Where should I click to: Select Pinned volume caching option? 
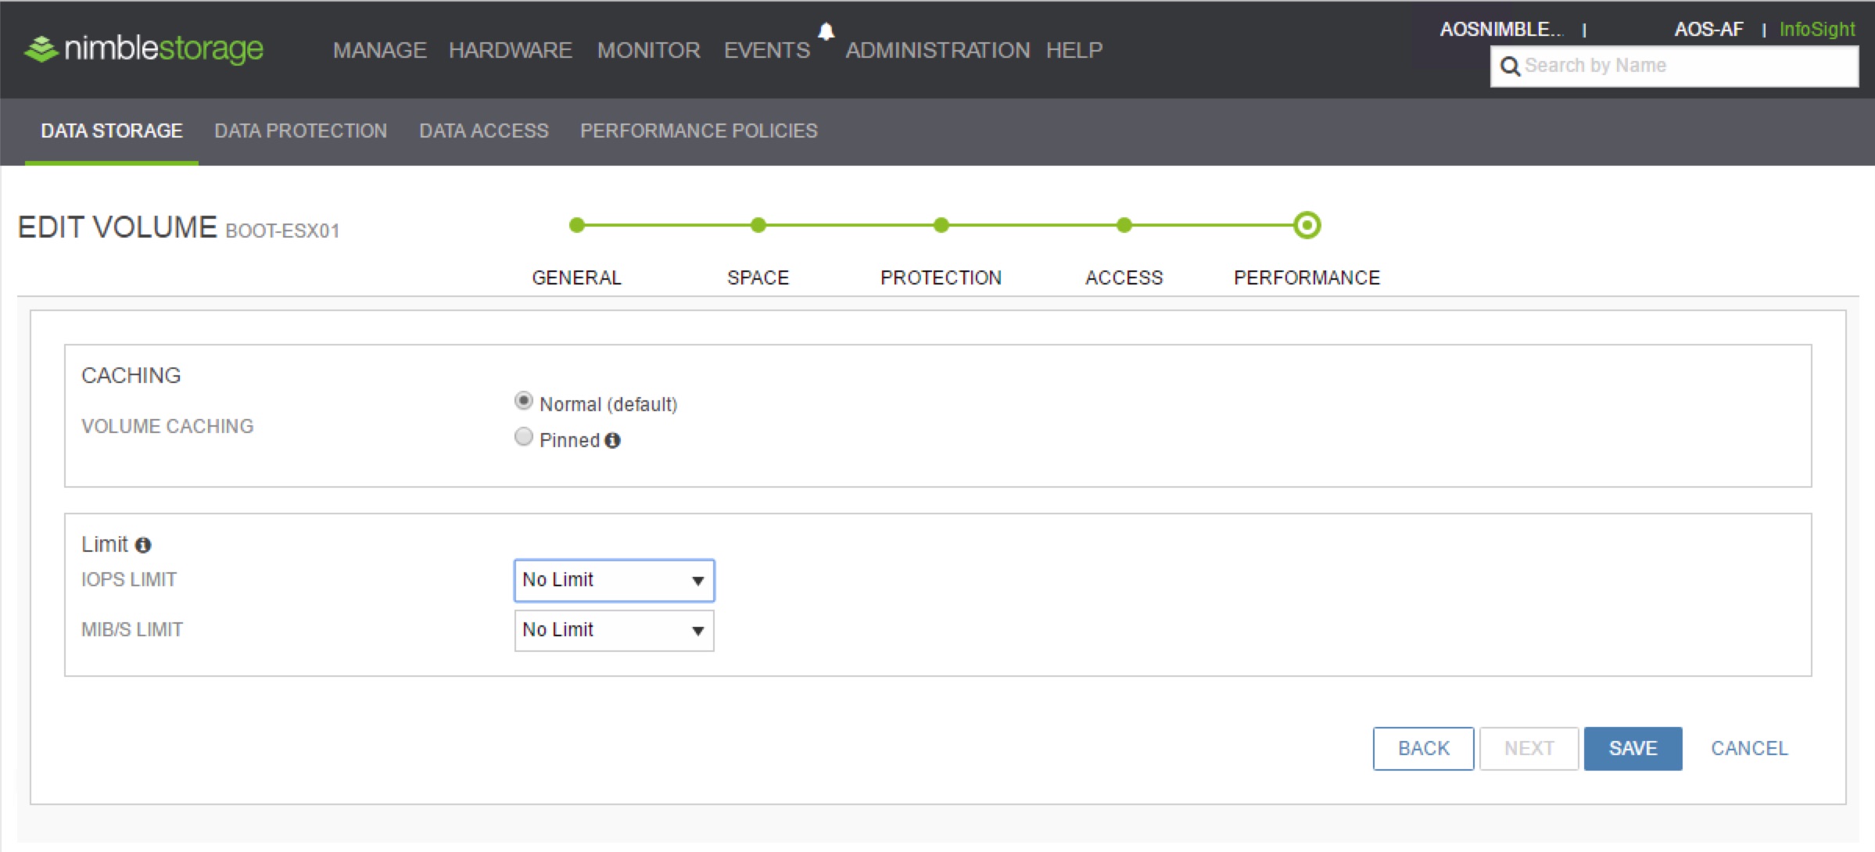click(x=524, y=440)
